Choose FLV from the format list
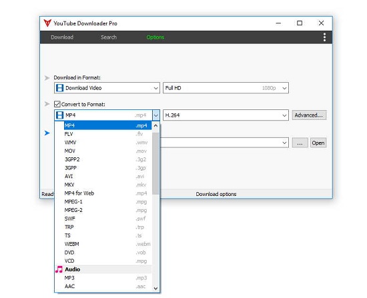The image size is (367, 298). (107, 134)
